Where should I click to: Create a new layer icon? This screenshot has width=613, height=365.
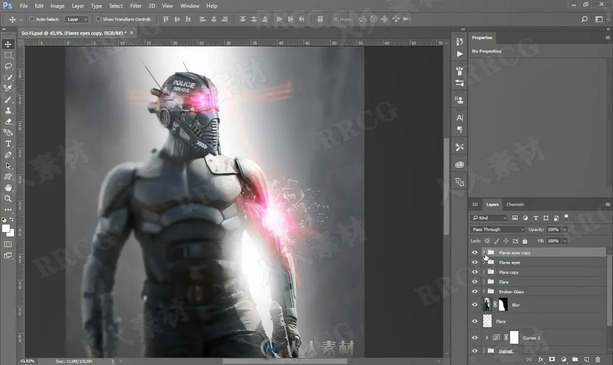586,359
